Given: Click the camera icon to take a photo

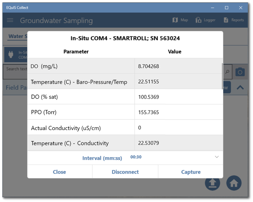Looking at the screenshot, I should [240, 72].
